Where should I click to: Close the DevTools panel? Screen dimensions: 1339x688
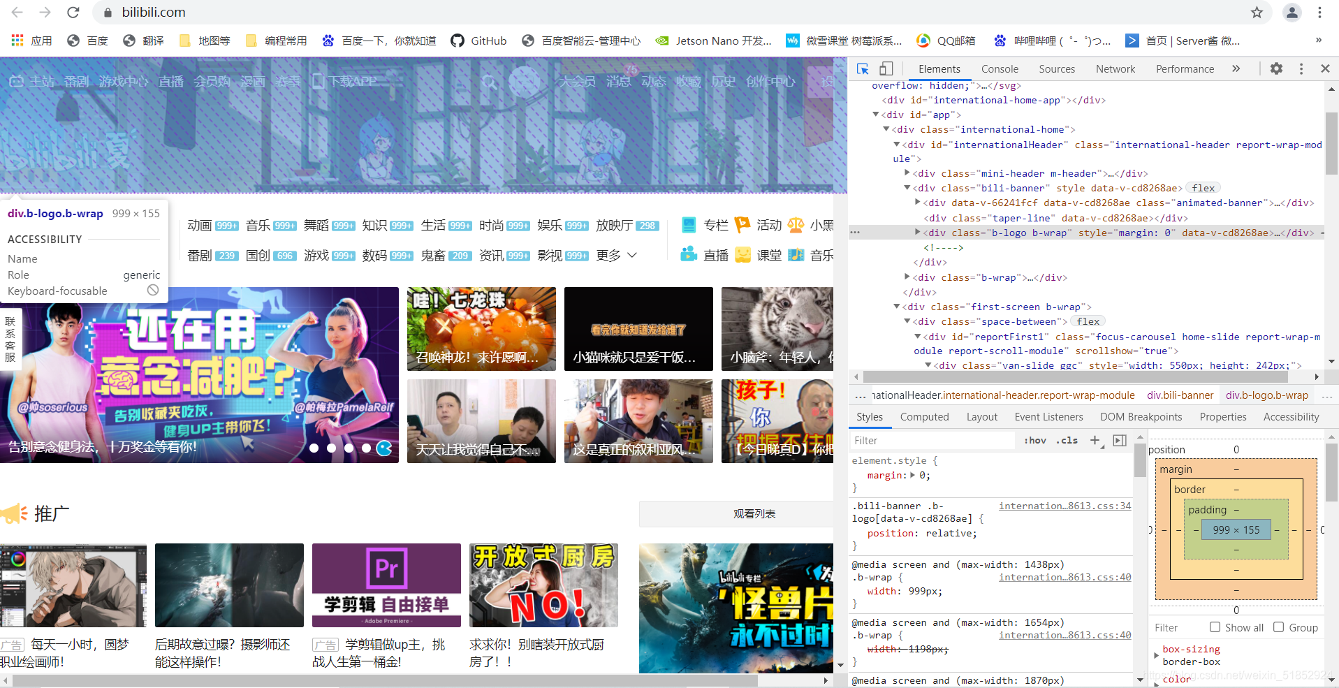(1325, 68)
